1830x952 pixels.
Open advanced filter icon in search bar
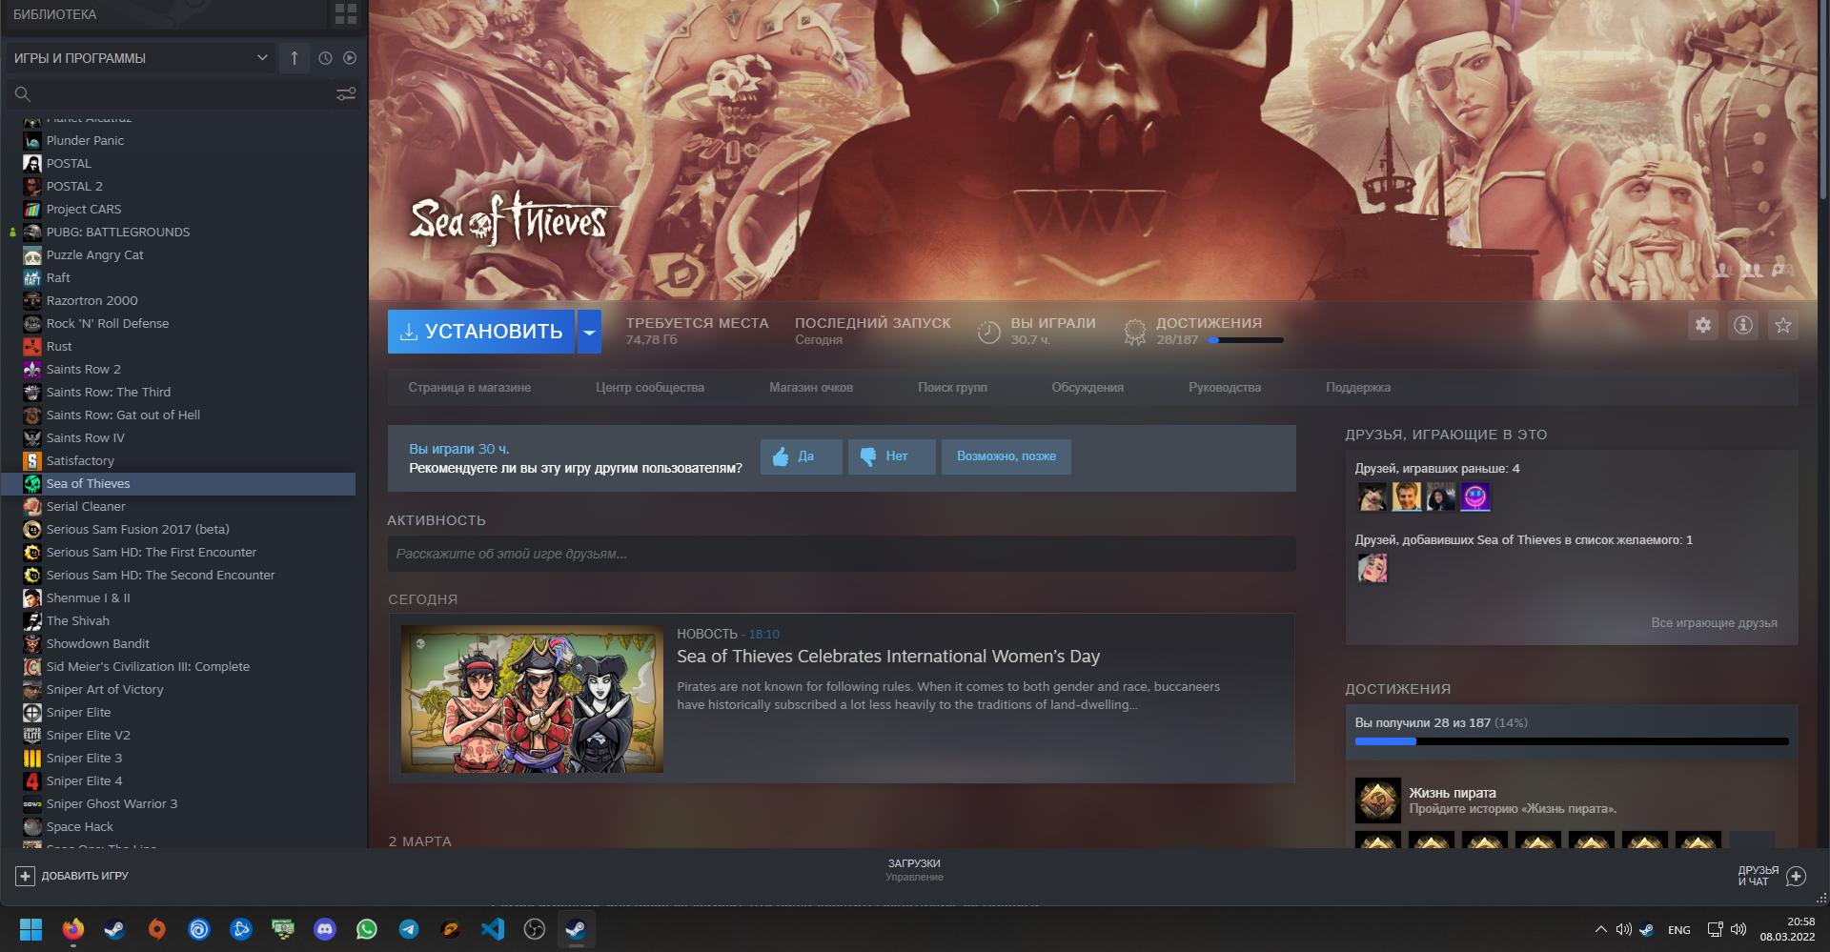pos(345,93)
